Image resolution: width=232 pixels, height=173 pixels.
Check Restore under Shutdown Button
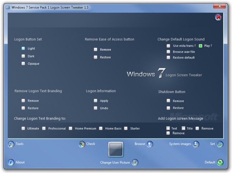click(x=168, y=108)
